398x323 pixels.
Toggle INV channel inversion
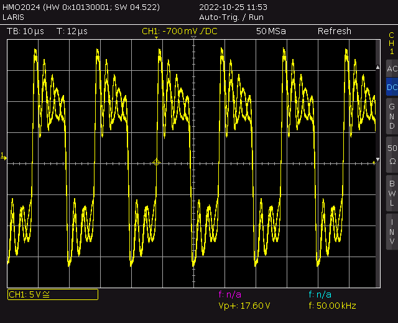tap(392, 232)
